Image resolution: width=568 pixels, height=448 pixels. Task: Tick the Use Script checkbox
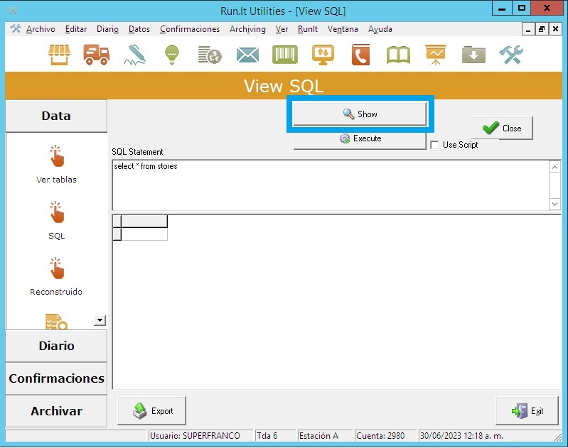pos(434,145)
